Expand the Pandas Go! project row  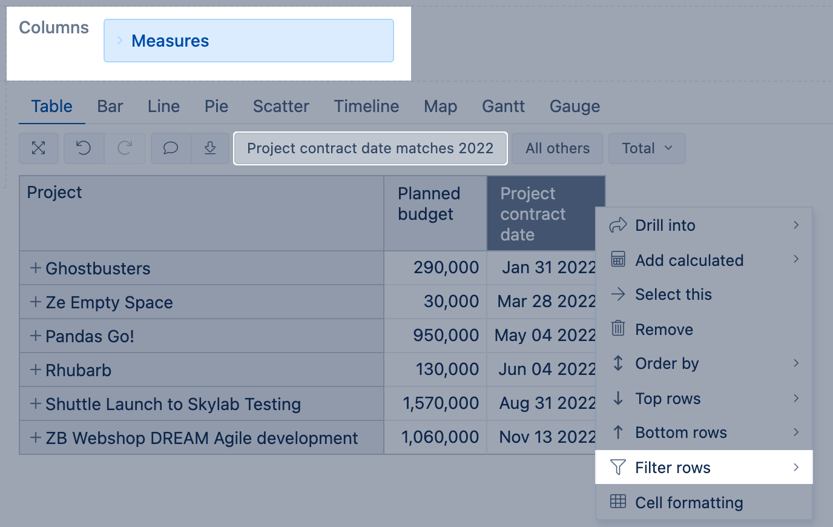(36, 336)
